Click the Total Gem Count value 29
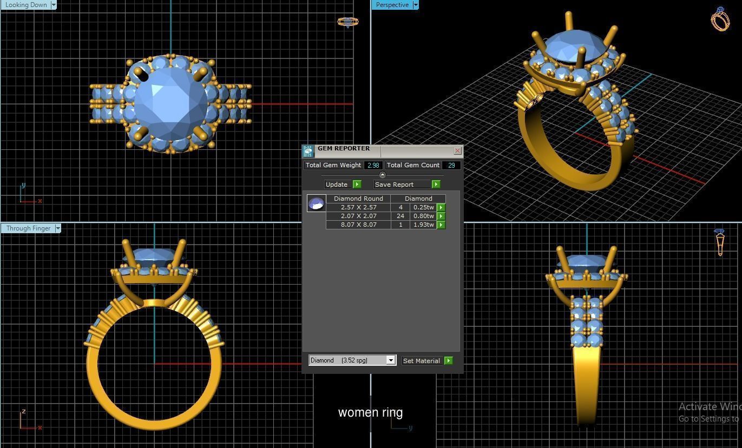742x448 pixels. [x=451, y=165]
